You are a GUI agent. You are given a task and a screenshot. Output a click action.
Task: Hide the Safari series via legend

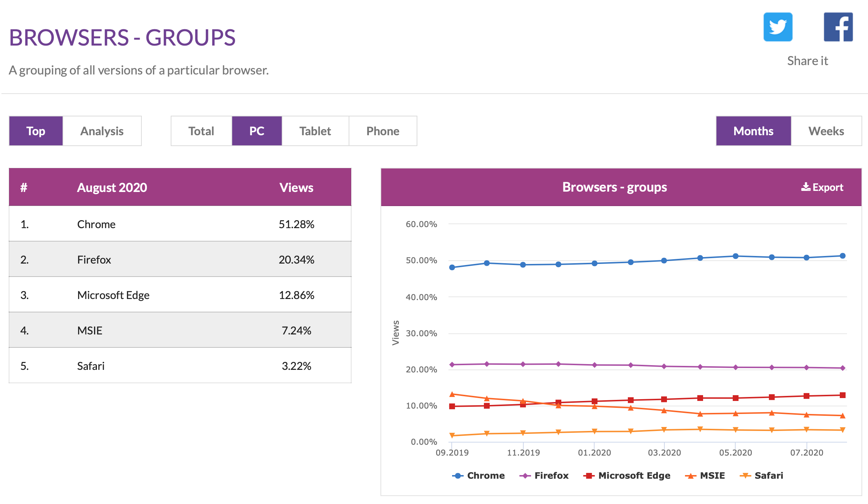tap(761, 475)
